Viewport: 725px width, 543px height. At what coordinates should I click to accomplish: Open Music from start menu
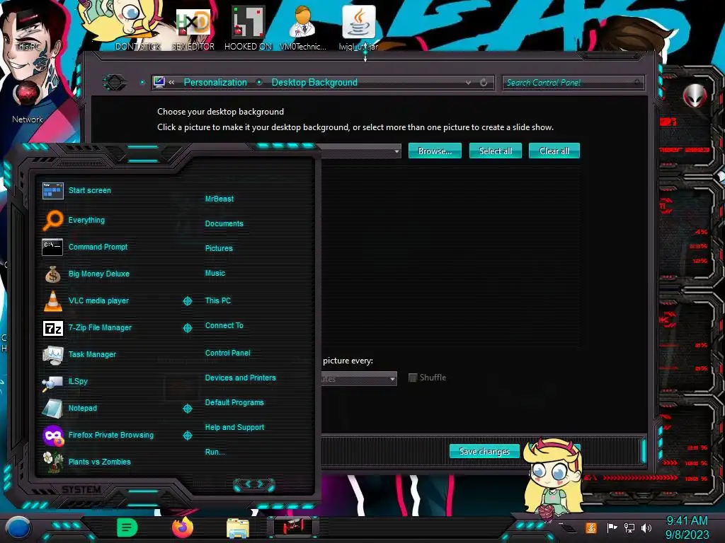215,273
